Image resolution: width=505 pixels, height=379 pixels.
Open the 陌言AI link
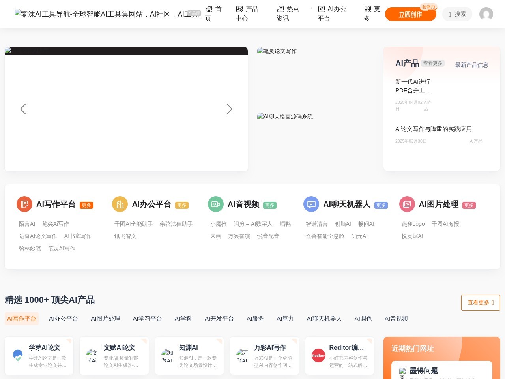click(27, 224)
